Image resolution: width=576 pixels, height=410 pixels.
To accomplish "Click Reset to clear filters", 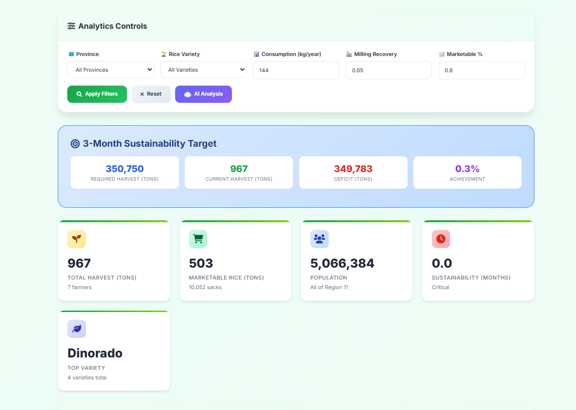I will pyautogui.click(x=151, y=94).
